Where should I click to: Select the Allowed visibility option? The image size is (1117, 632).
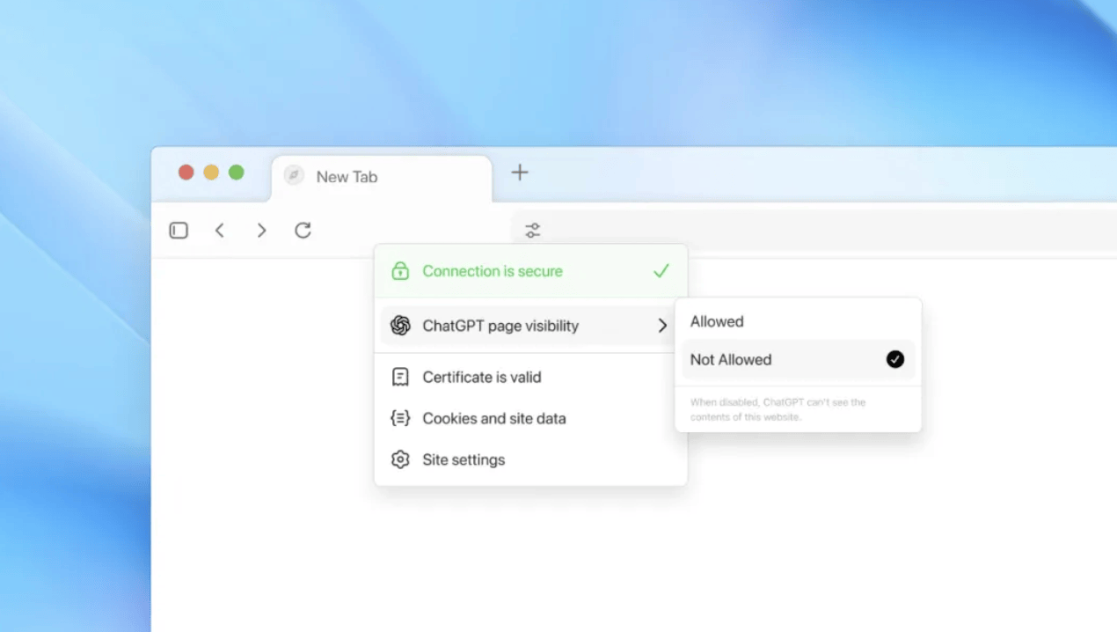pyautogui.click(x=717, y=321)
